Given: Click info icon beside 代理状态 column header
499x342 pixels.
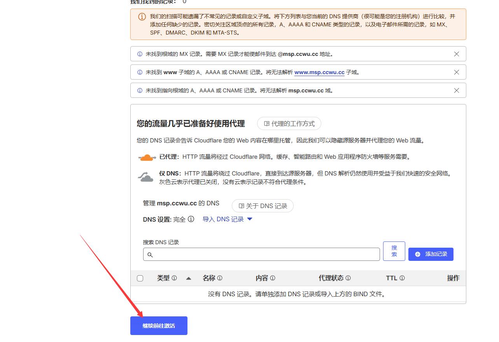Looking at the screenshot, I should click(348, 278).
